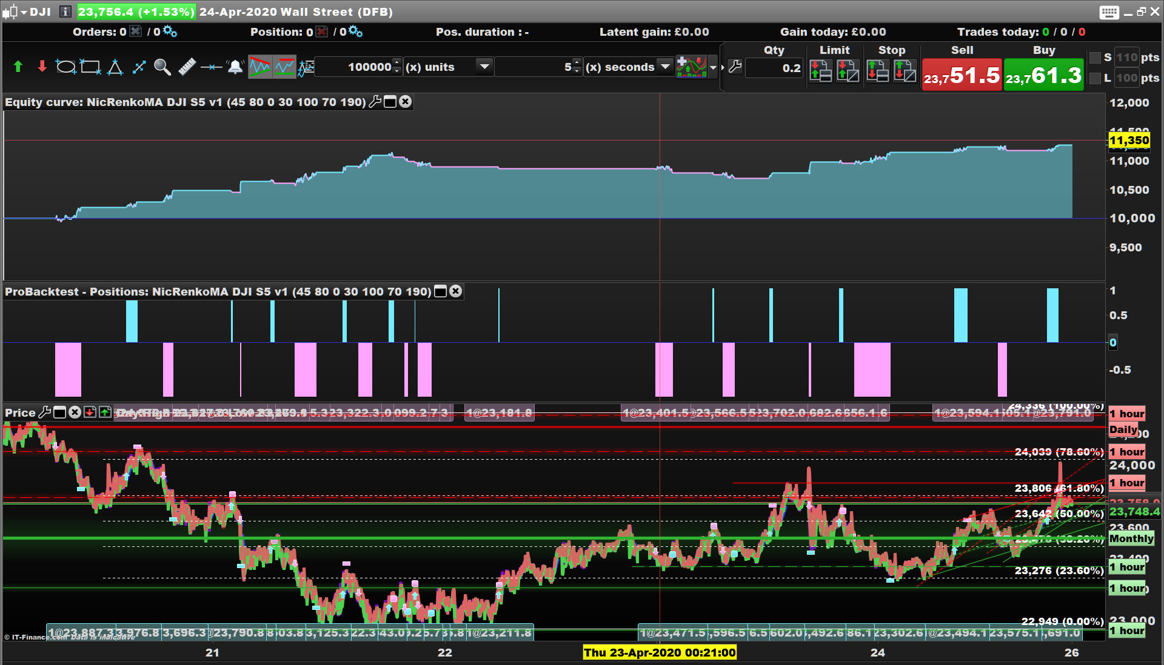Select the ruler measure tool
1164x665 pixels.
pos(187,67)
